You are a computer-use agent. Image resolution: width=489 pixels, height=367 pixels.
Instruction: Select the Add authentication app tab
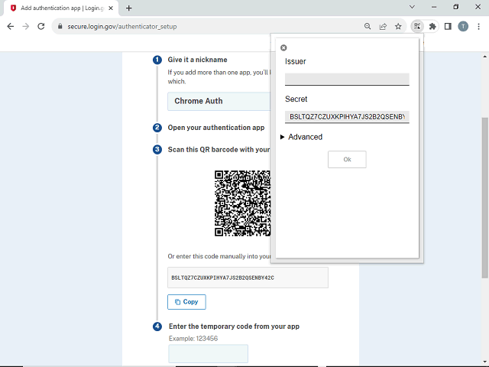click(61, 8)
